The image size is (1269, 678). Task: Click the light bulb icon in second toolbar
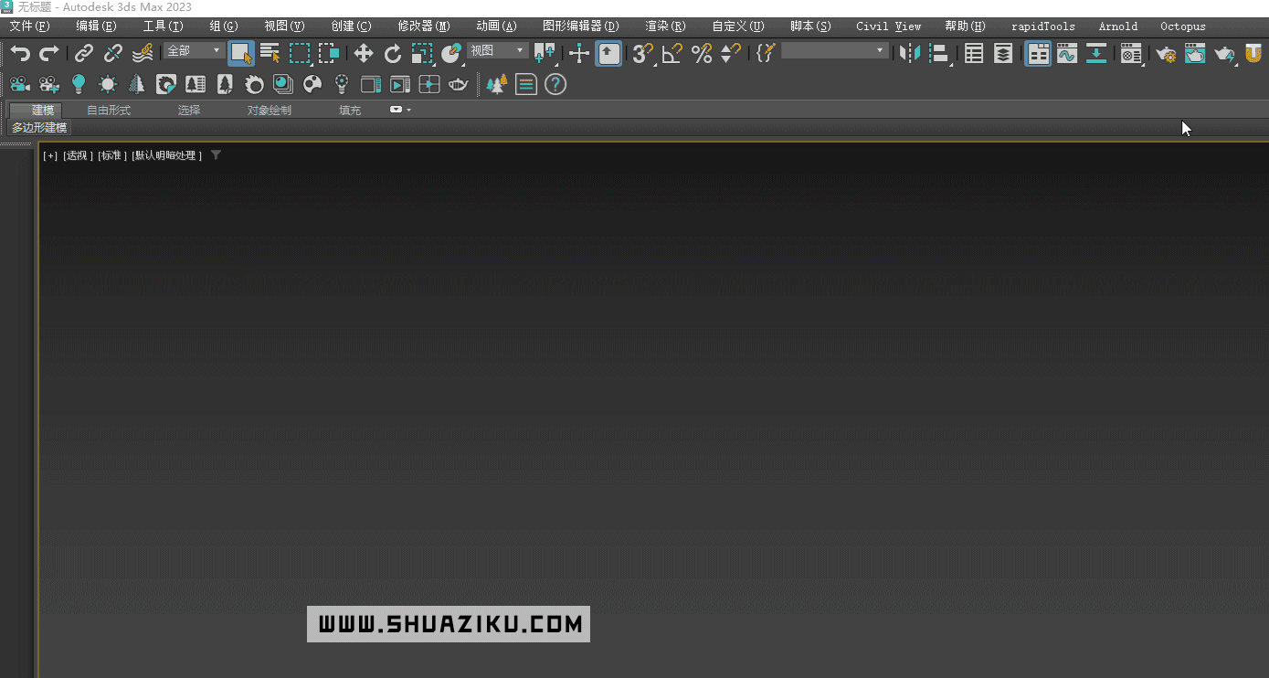(79, 85)
